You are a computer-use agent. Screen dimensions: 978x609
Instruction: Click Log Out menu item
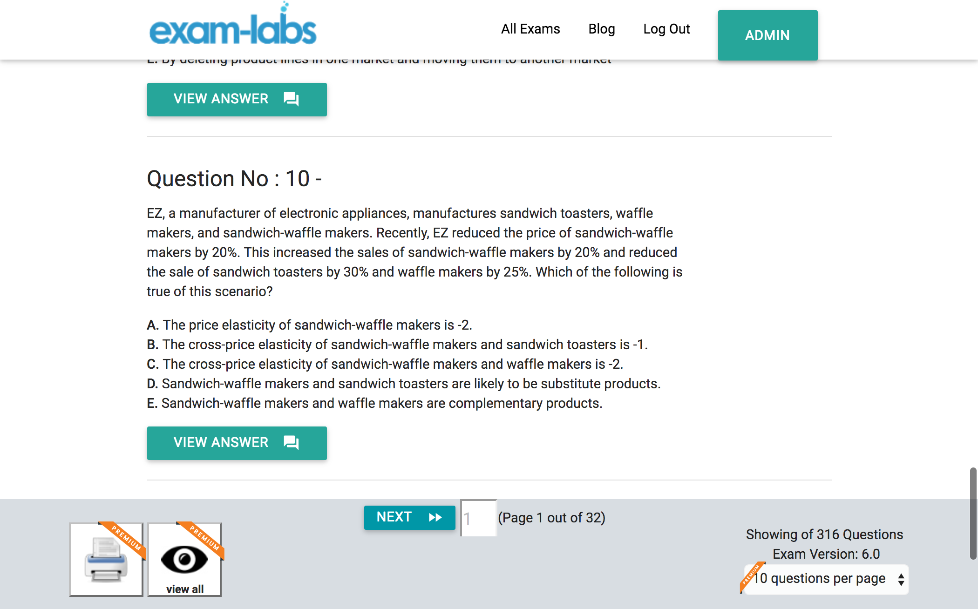(667, 28)
